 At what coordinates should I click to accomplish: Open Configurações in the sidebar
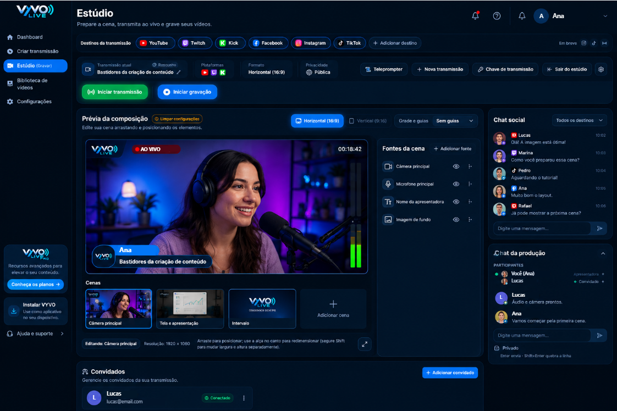coord(35,102)
